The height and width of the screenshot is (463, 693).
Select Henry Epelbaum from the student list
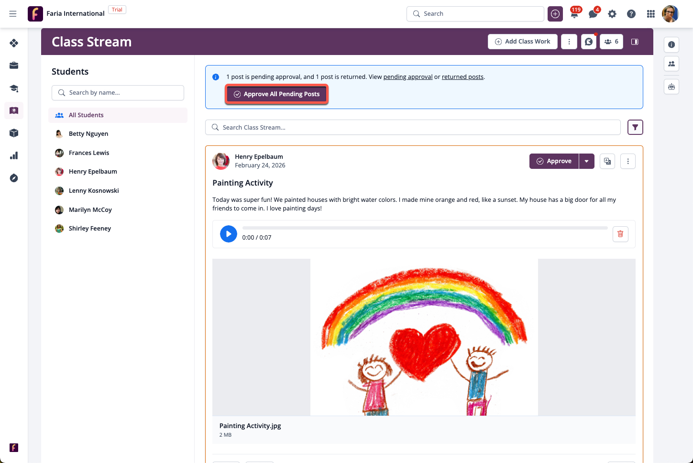pos(93,172)
